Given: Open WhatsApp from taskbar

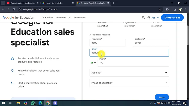Looking at the screenshot, I should pos(33,103).
